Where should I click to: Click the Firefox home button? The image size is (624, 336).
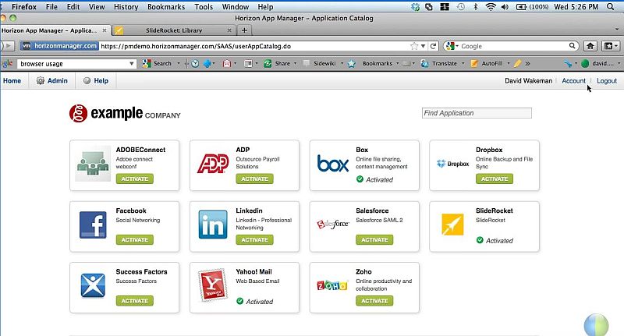click(x=590, y=46)
